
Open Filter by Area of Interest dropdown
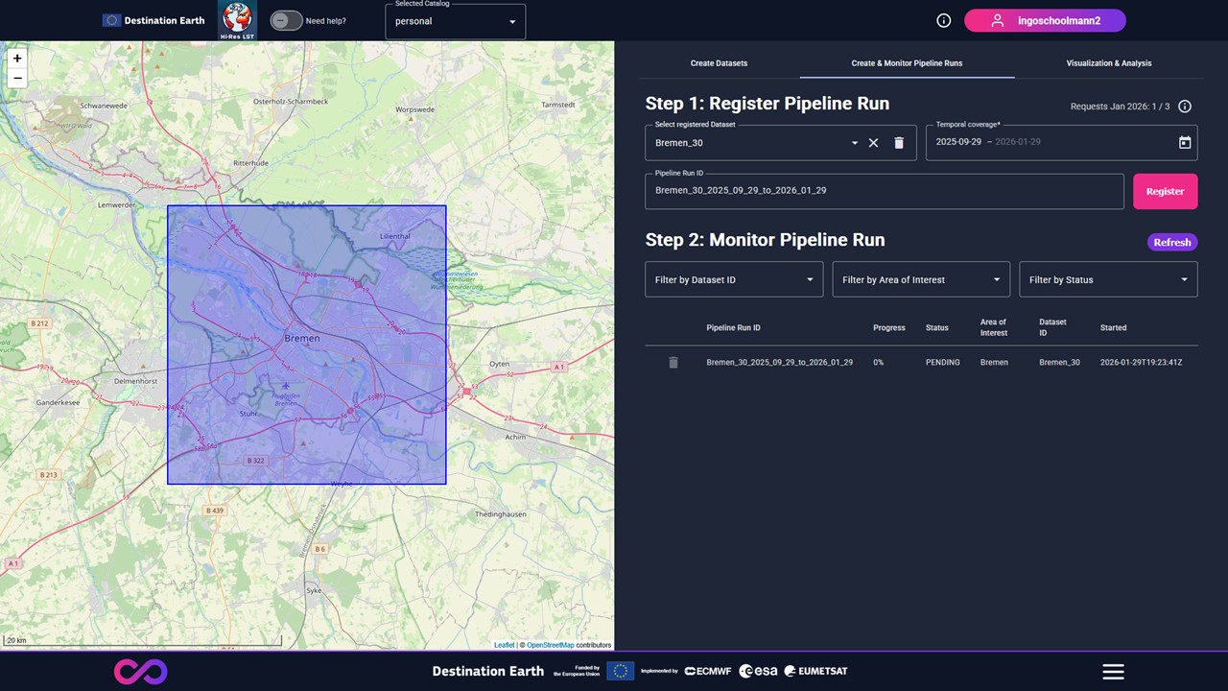921,279
